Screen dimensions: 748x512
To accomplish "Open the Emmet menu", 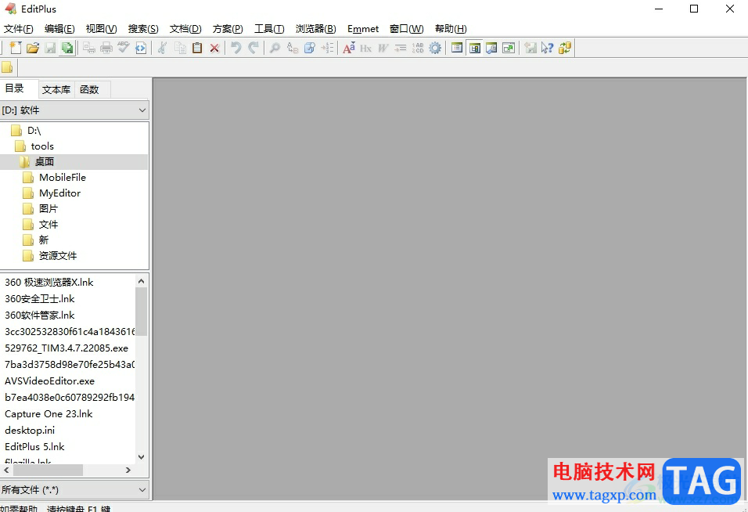I will coord(363,29).
